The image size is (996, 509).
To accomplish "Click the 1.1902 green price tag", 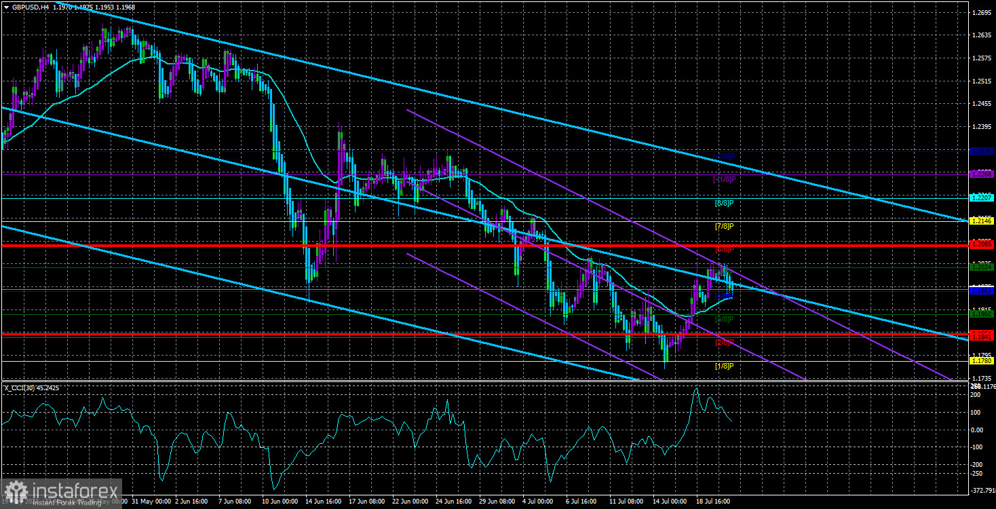I will pos(982,314).
